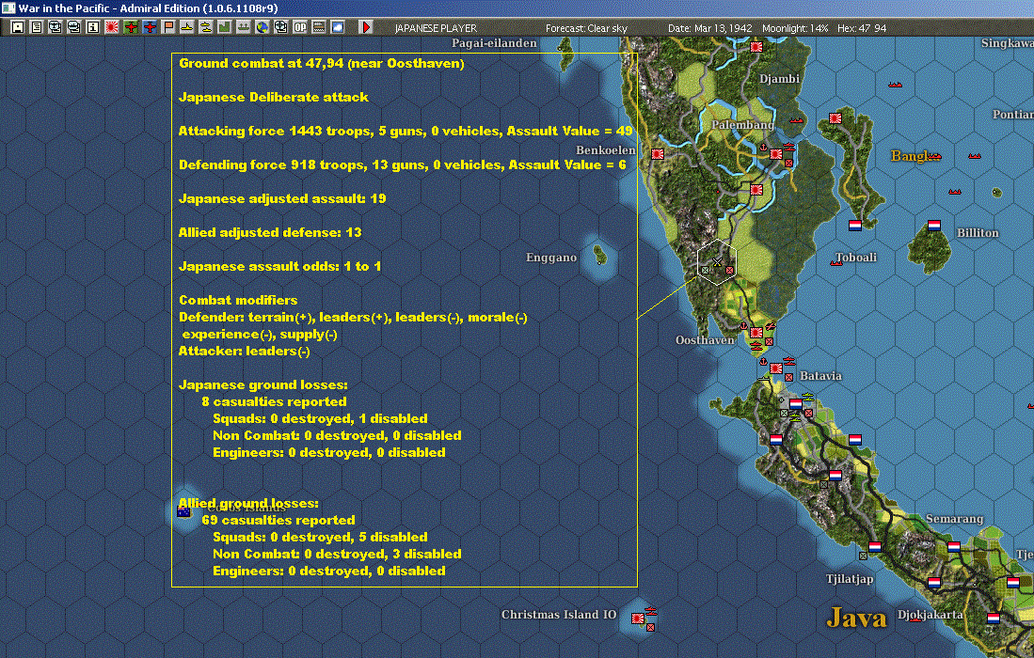Click the red ship icon south of Toboali

pos(836,263)
